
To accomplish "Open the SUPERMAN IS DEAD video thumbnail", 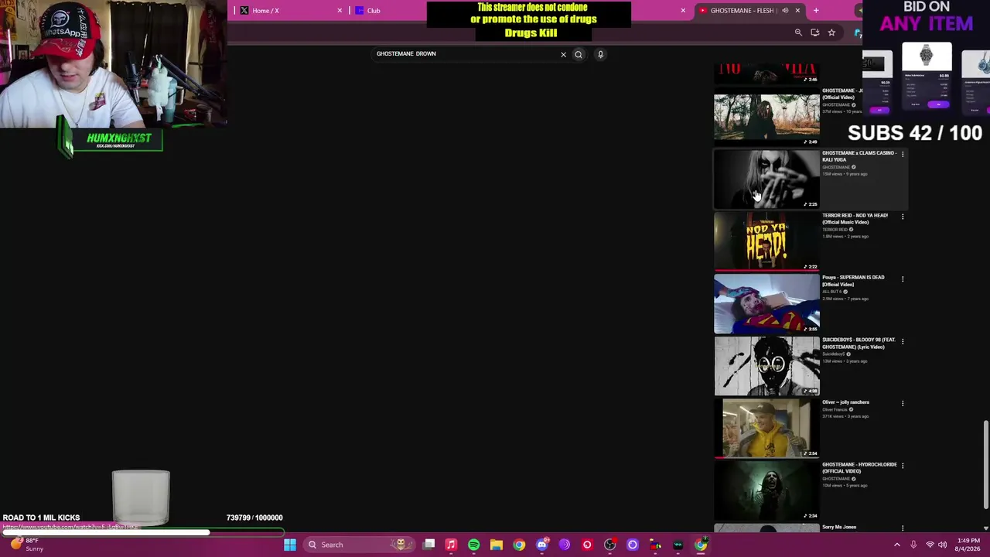I will [x=766, y=303].
